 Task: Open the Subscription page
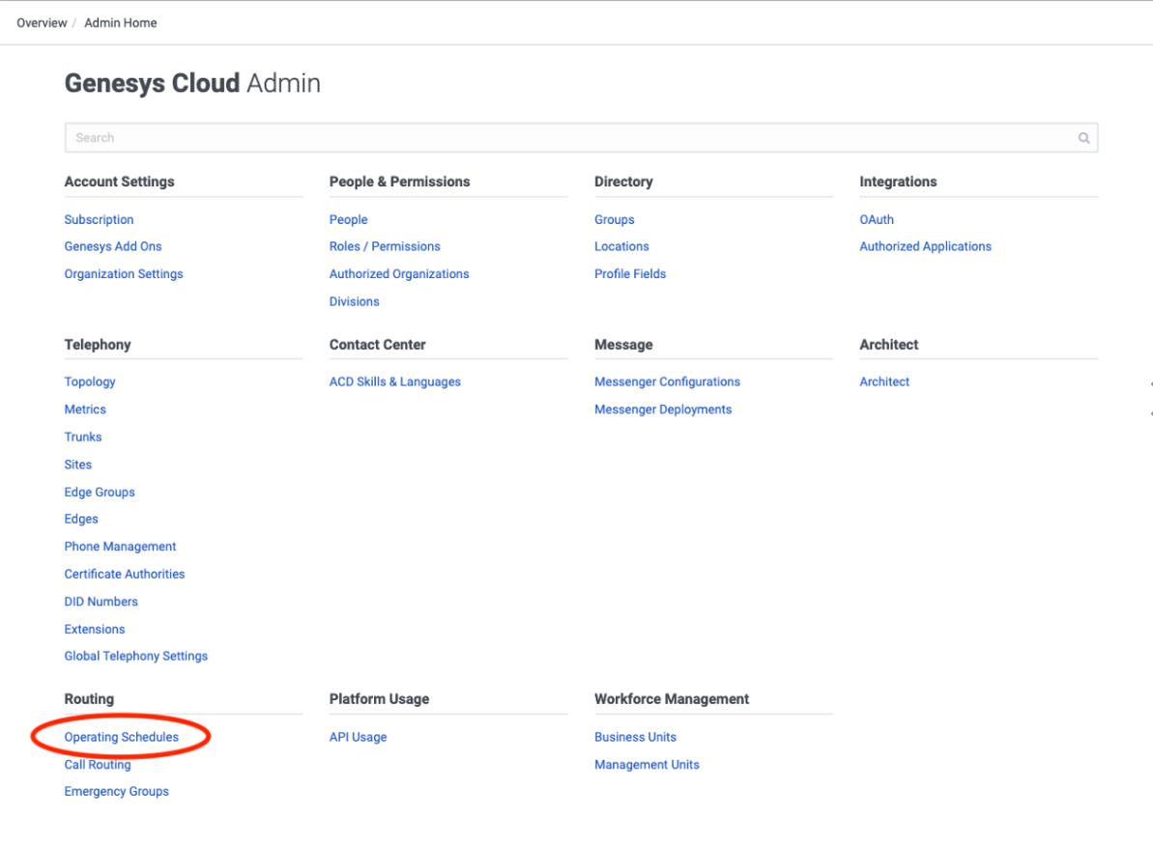(100, 219)
